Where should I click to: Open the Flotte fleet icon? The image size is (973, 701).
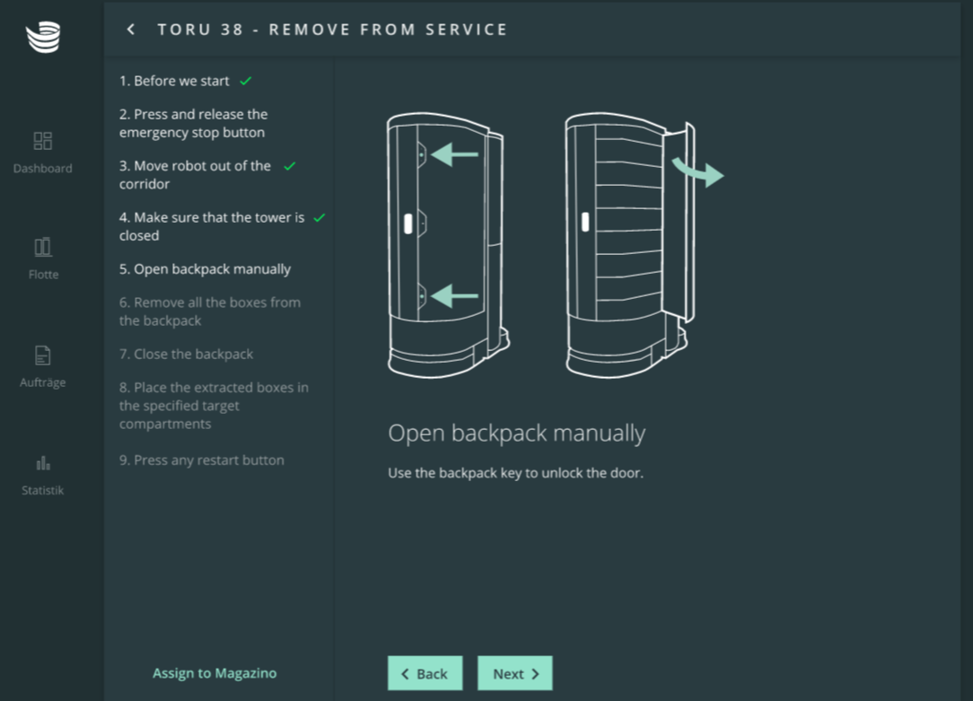43,247
